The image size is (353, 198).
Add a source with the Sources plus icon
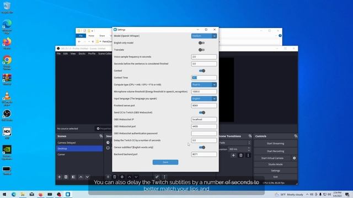(108, 177)
